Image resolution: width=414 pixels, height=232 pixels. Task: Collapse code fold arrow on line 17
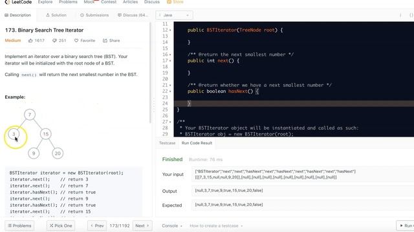click(170, 61)
